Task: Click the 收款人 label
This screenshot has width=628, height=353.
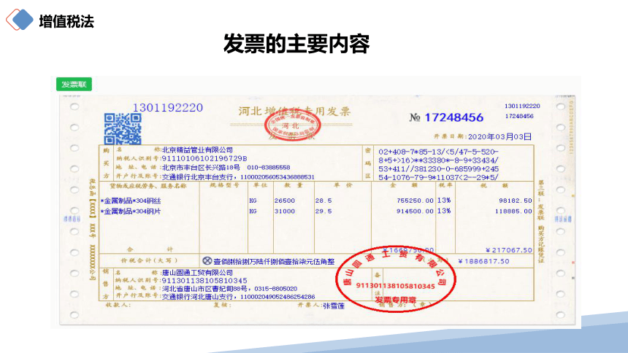Action: coord(118,305)
